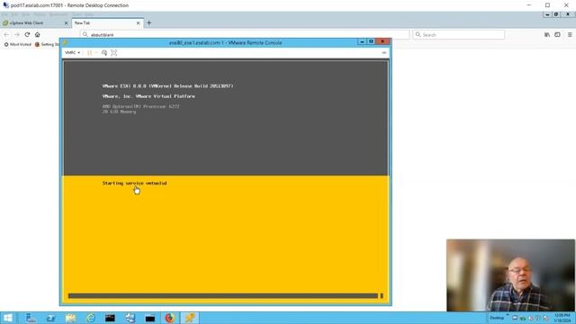Image resolution: width=576 pixels, height=324 pixels.
Task: Click the webcam video overlay thumbnail
Action: (510, 275)
